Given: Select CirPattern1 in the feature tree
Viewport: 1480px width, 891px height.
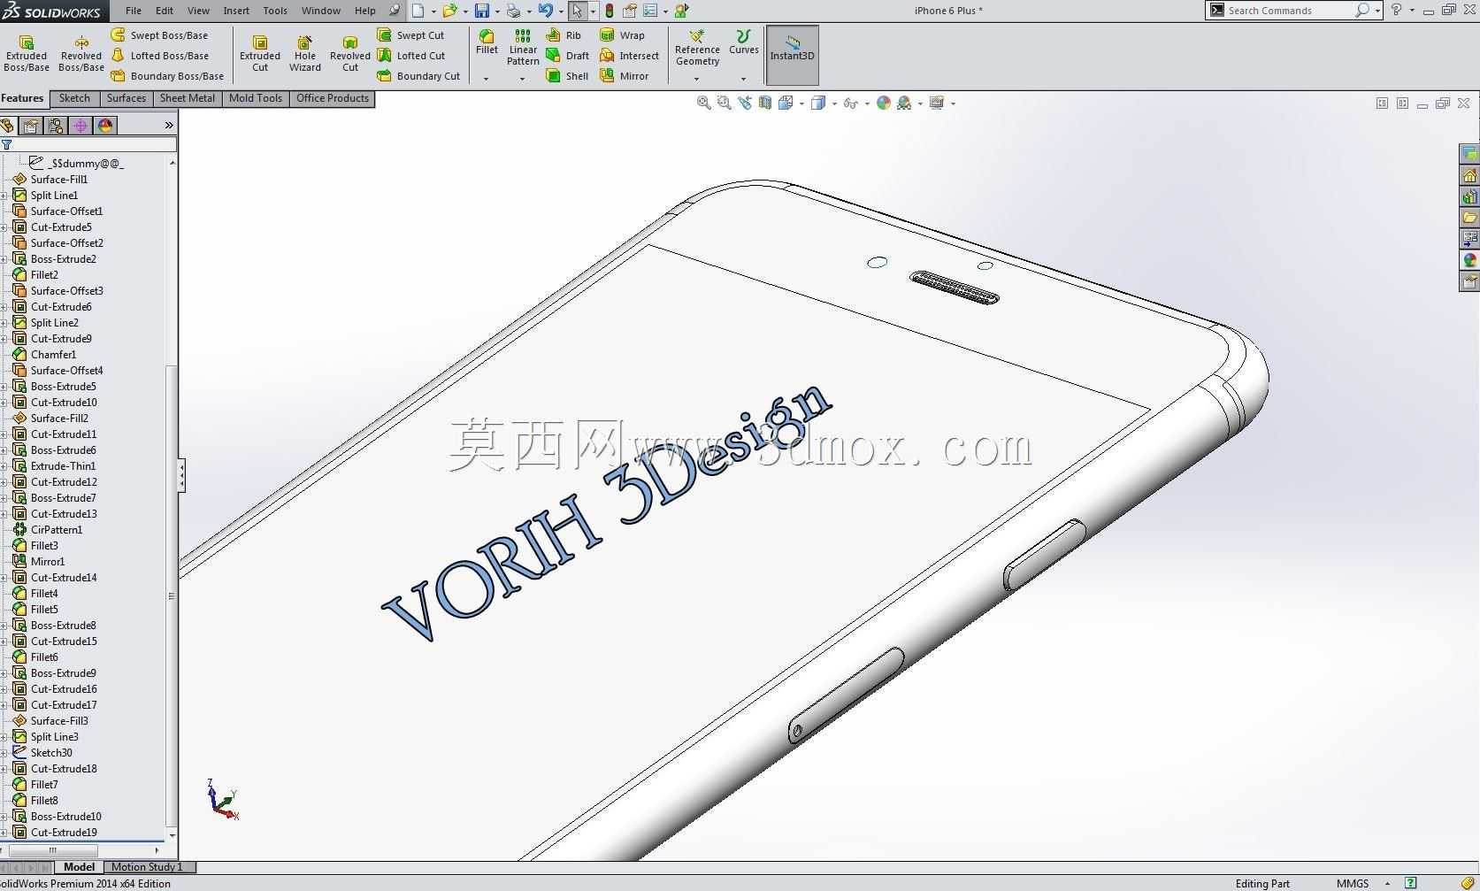Looking at the screenshot, I should pos(57,529).
